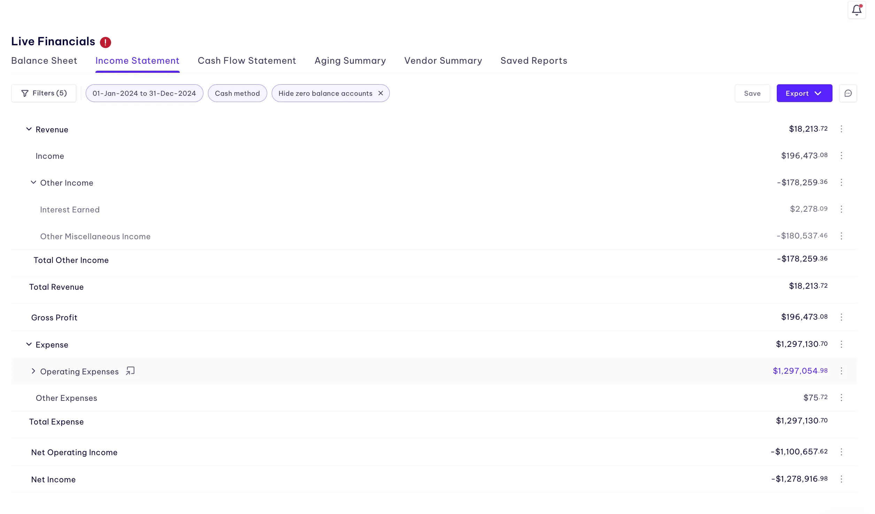Click the red alert icon beside Live Financials
The width and height of the screenshot is (875, 514).
coord(105,42)
